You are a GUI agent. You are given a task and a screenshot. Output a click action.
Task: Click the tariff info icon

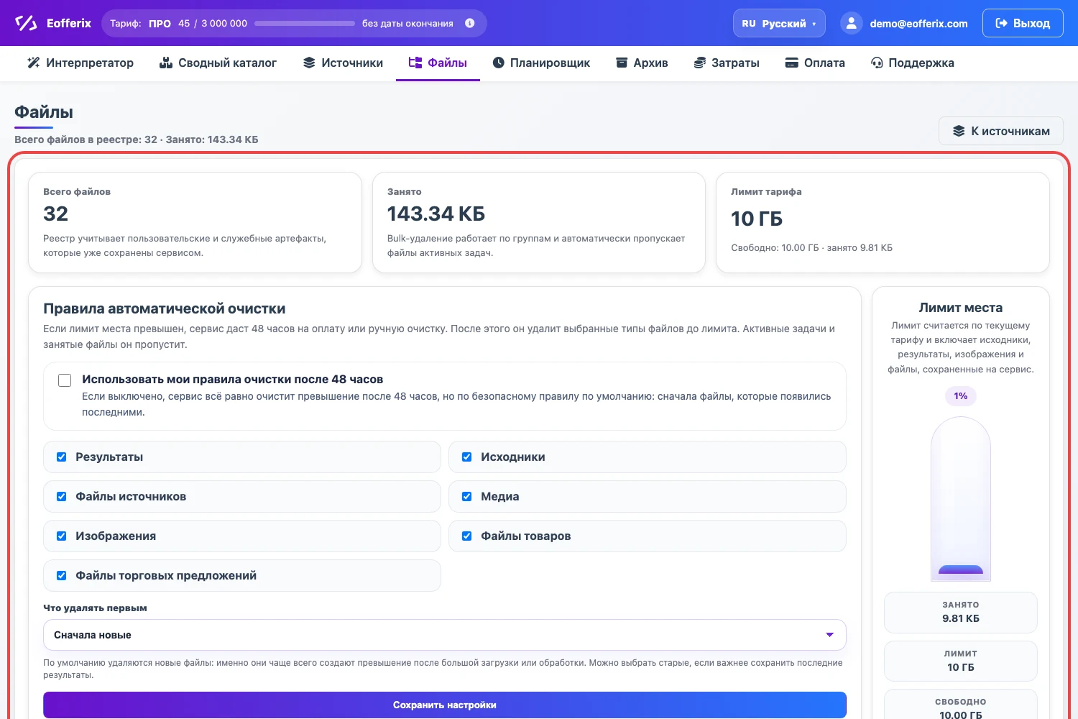470,23
